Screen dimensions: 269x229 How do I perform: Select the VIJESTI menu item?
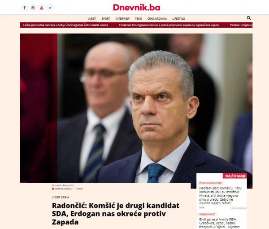[92, 18]
